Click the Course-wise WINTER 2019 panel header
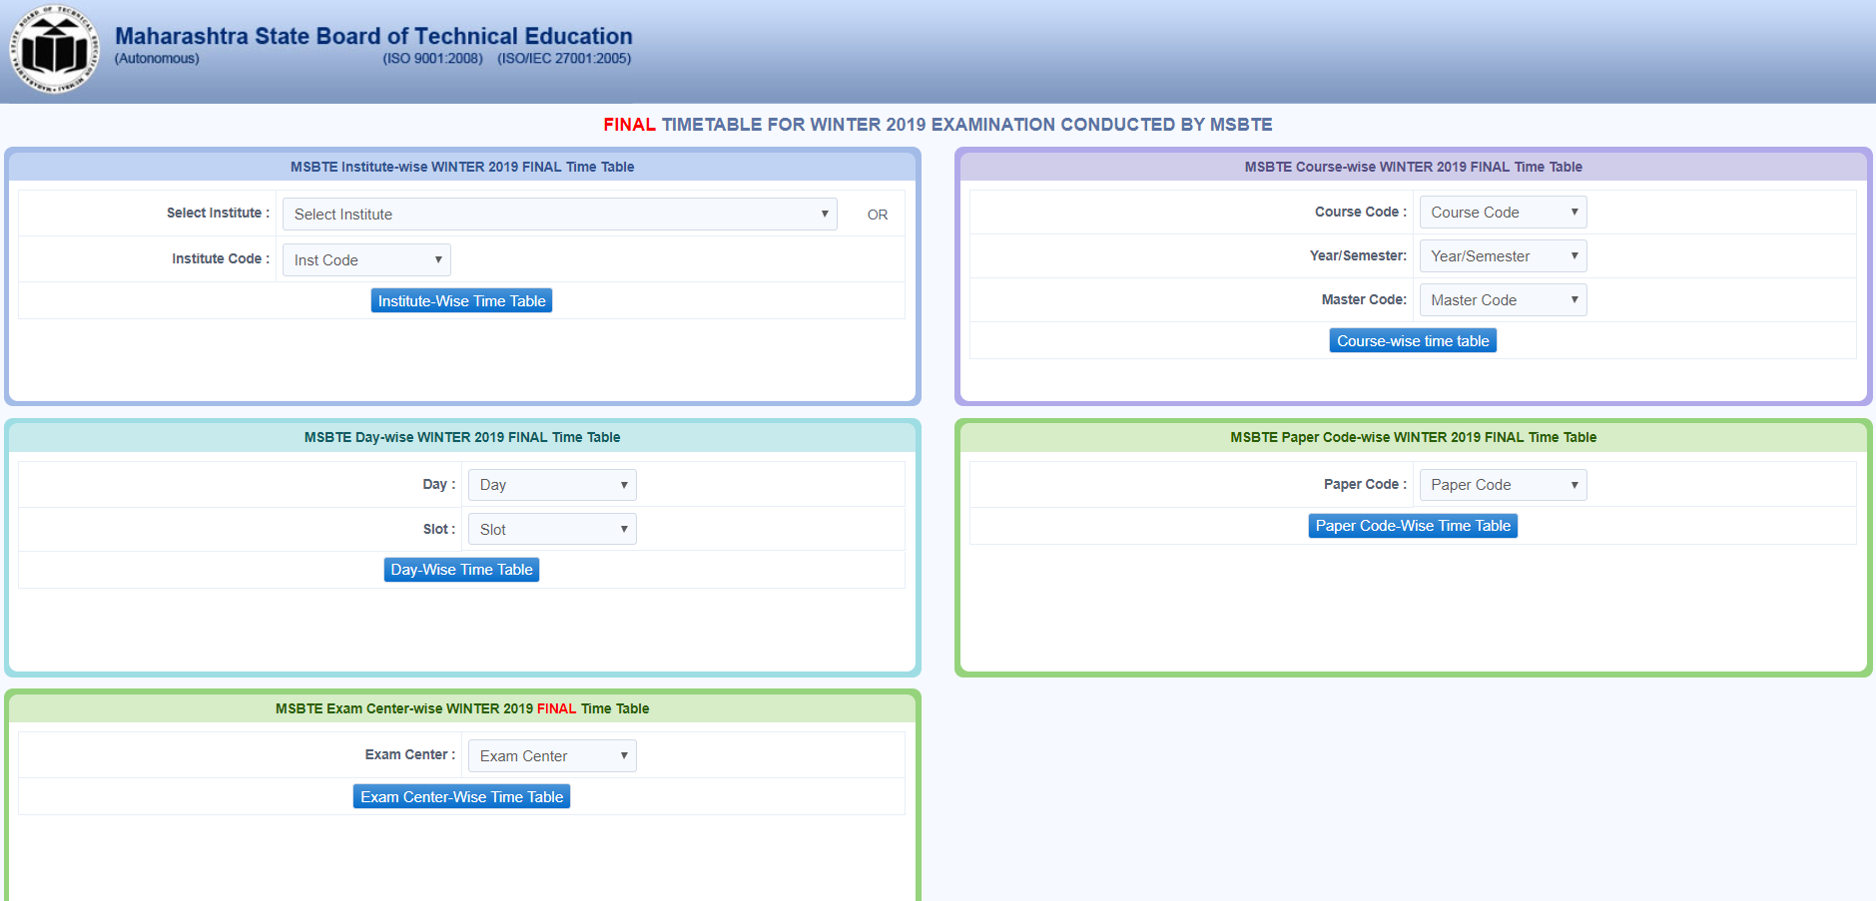This screenshot has width=1876, height=901. point(1413,167)
